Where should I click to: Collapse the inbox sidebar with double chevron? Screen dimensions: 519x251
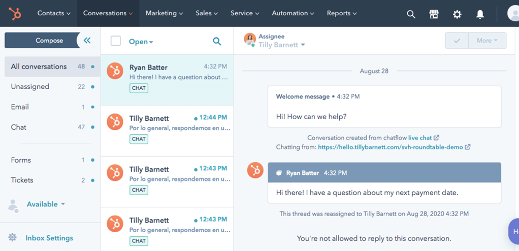click(87, 41)
